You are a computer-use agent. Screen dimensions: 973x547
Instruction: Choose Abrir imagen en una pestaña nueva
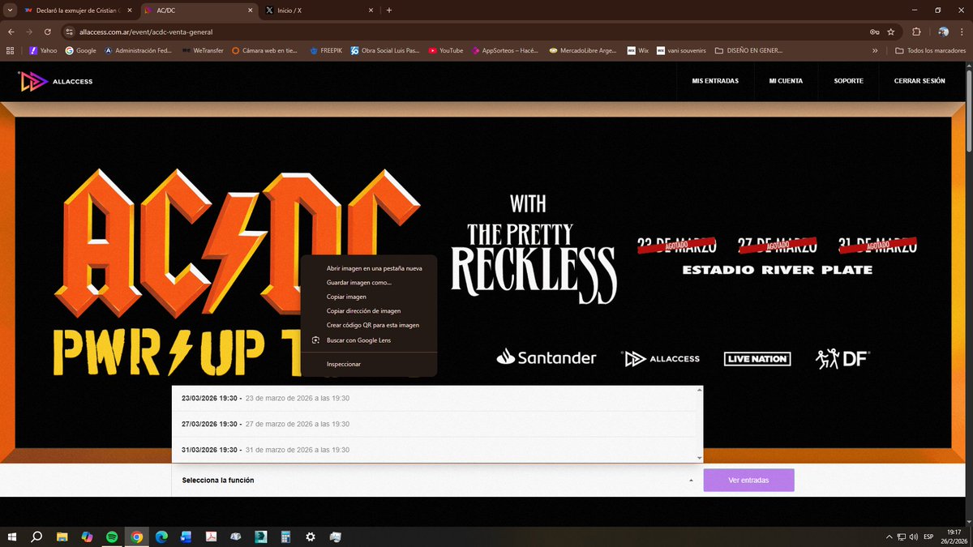point(368,267)
